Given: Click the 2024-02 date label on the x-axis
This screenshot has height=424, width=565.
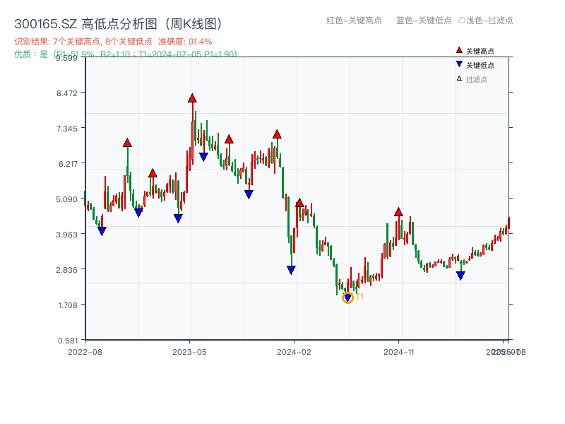Looking at the screenshot, I should (x=296, y=351).
